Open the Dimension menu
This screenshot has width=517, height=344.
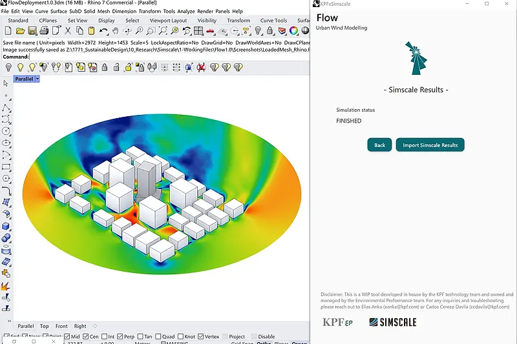point(124,11)
